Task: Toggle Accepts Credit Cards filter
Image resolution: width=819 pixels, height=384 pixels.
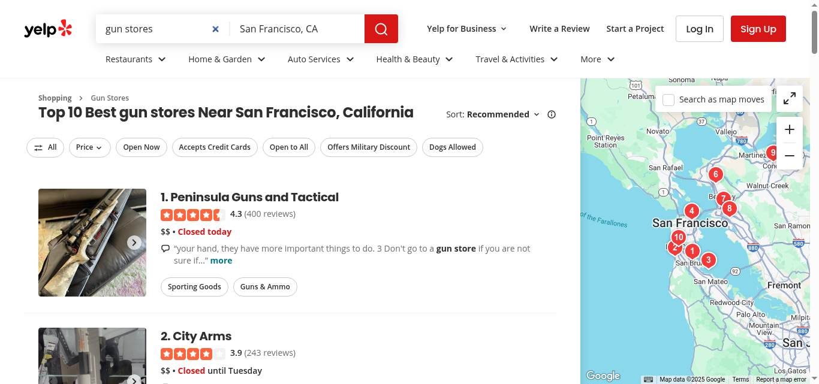Action: 215,147
